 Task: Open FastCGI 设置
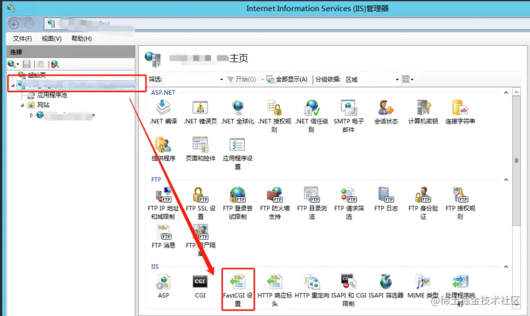(x=237, y=290)
